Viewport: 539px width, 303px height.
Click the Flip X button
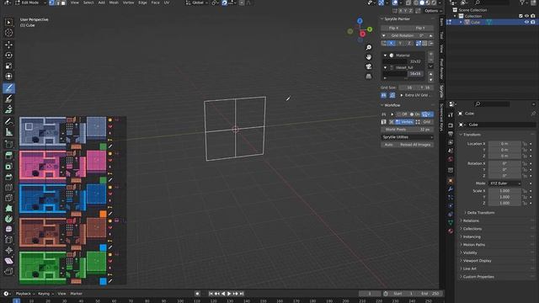[x=393, y=28]
